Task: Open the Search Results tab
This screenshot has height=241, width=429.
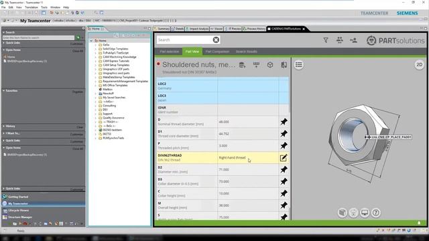Action: [x=246, y=52]
